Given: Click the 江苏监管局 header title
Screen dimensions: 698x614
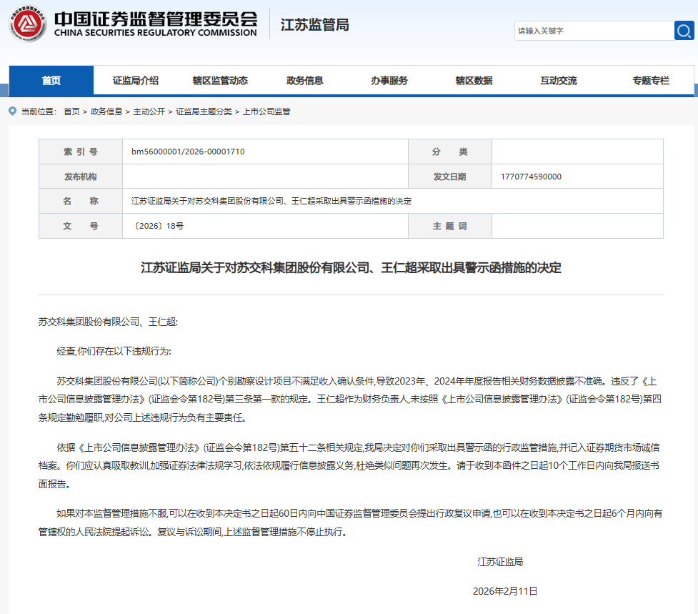Looking at the screenshot, I should pos(314,25).
